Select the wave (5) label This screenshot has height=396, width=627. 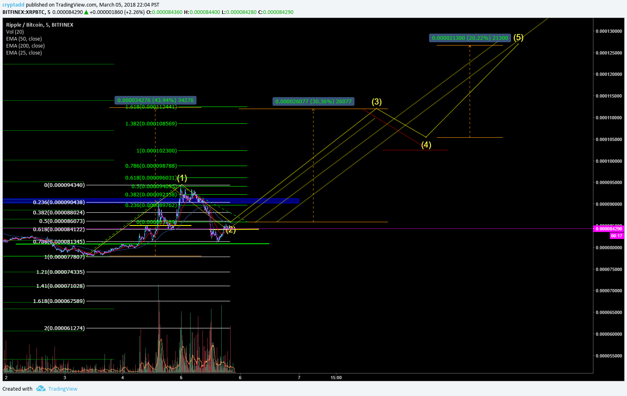coord(518,38)
